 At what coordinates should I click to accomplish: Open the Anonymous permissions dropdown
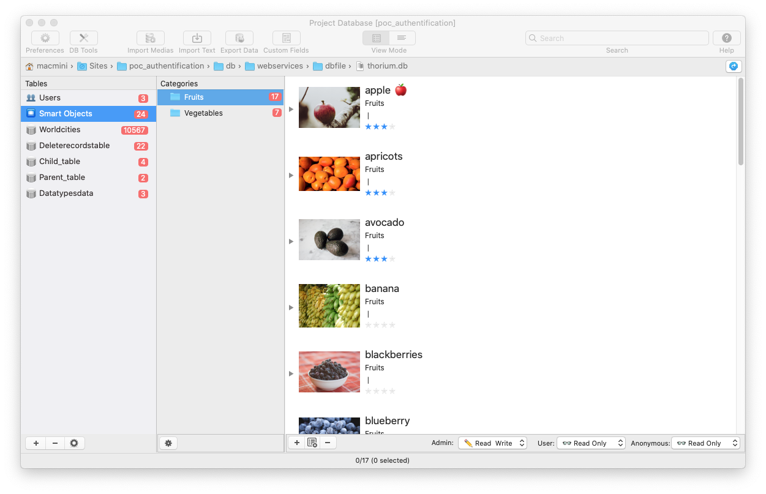(x=705, y=443)
